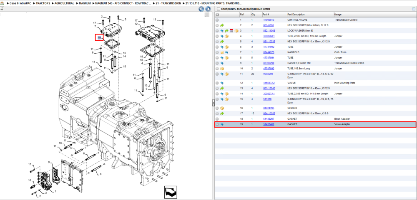Collapse the parts list with the splitter arrow

coord(213,104)
